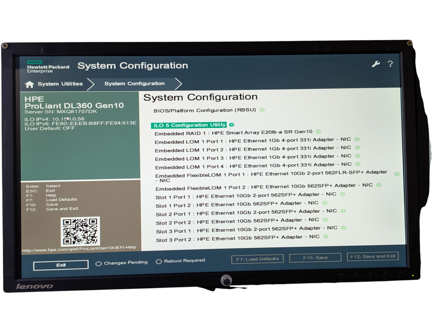This screenshot has height=329, width=437.
Task: Open help via the question mark icon
Action: coord(390,64)
